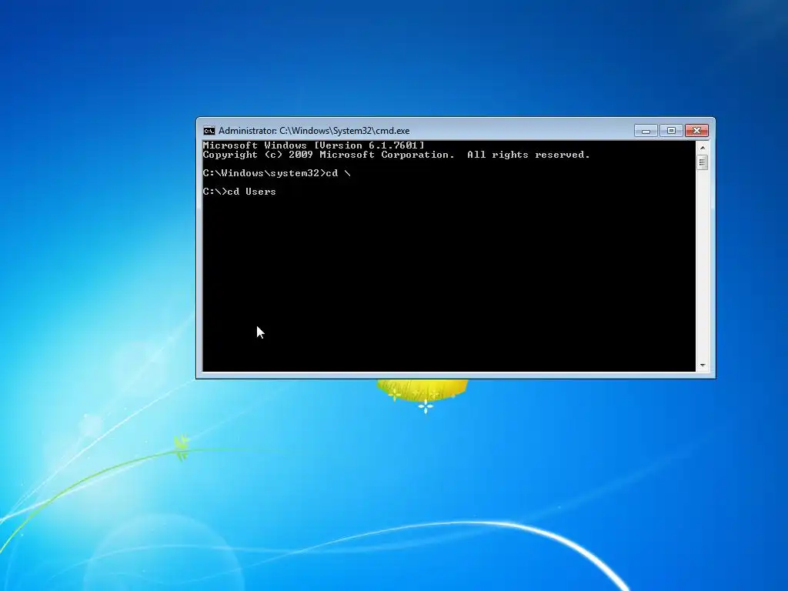Click the 'Microsoft Windows [Version 6.1.7601]' line
Image resolution: width=788 pixels, height=591 pixels.
[x=314, y=145]
